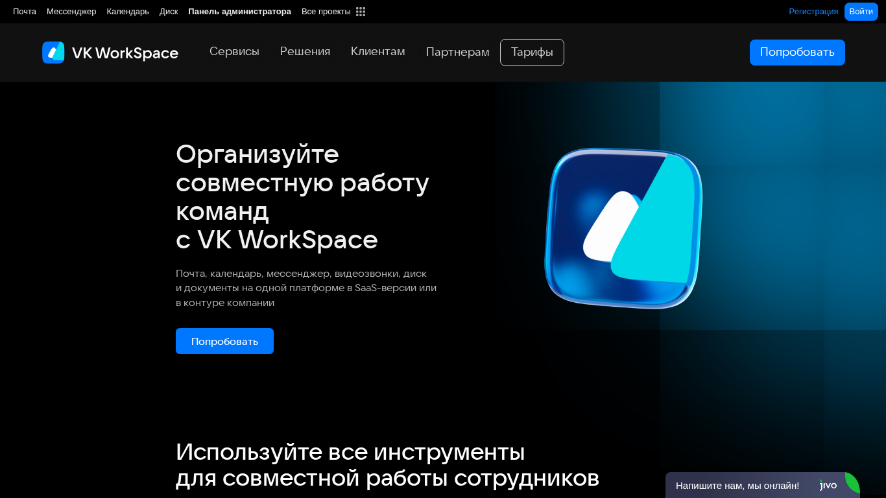Click the header Попробовать button
Viewport: 886px width, 498px height.
point(797,53)
